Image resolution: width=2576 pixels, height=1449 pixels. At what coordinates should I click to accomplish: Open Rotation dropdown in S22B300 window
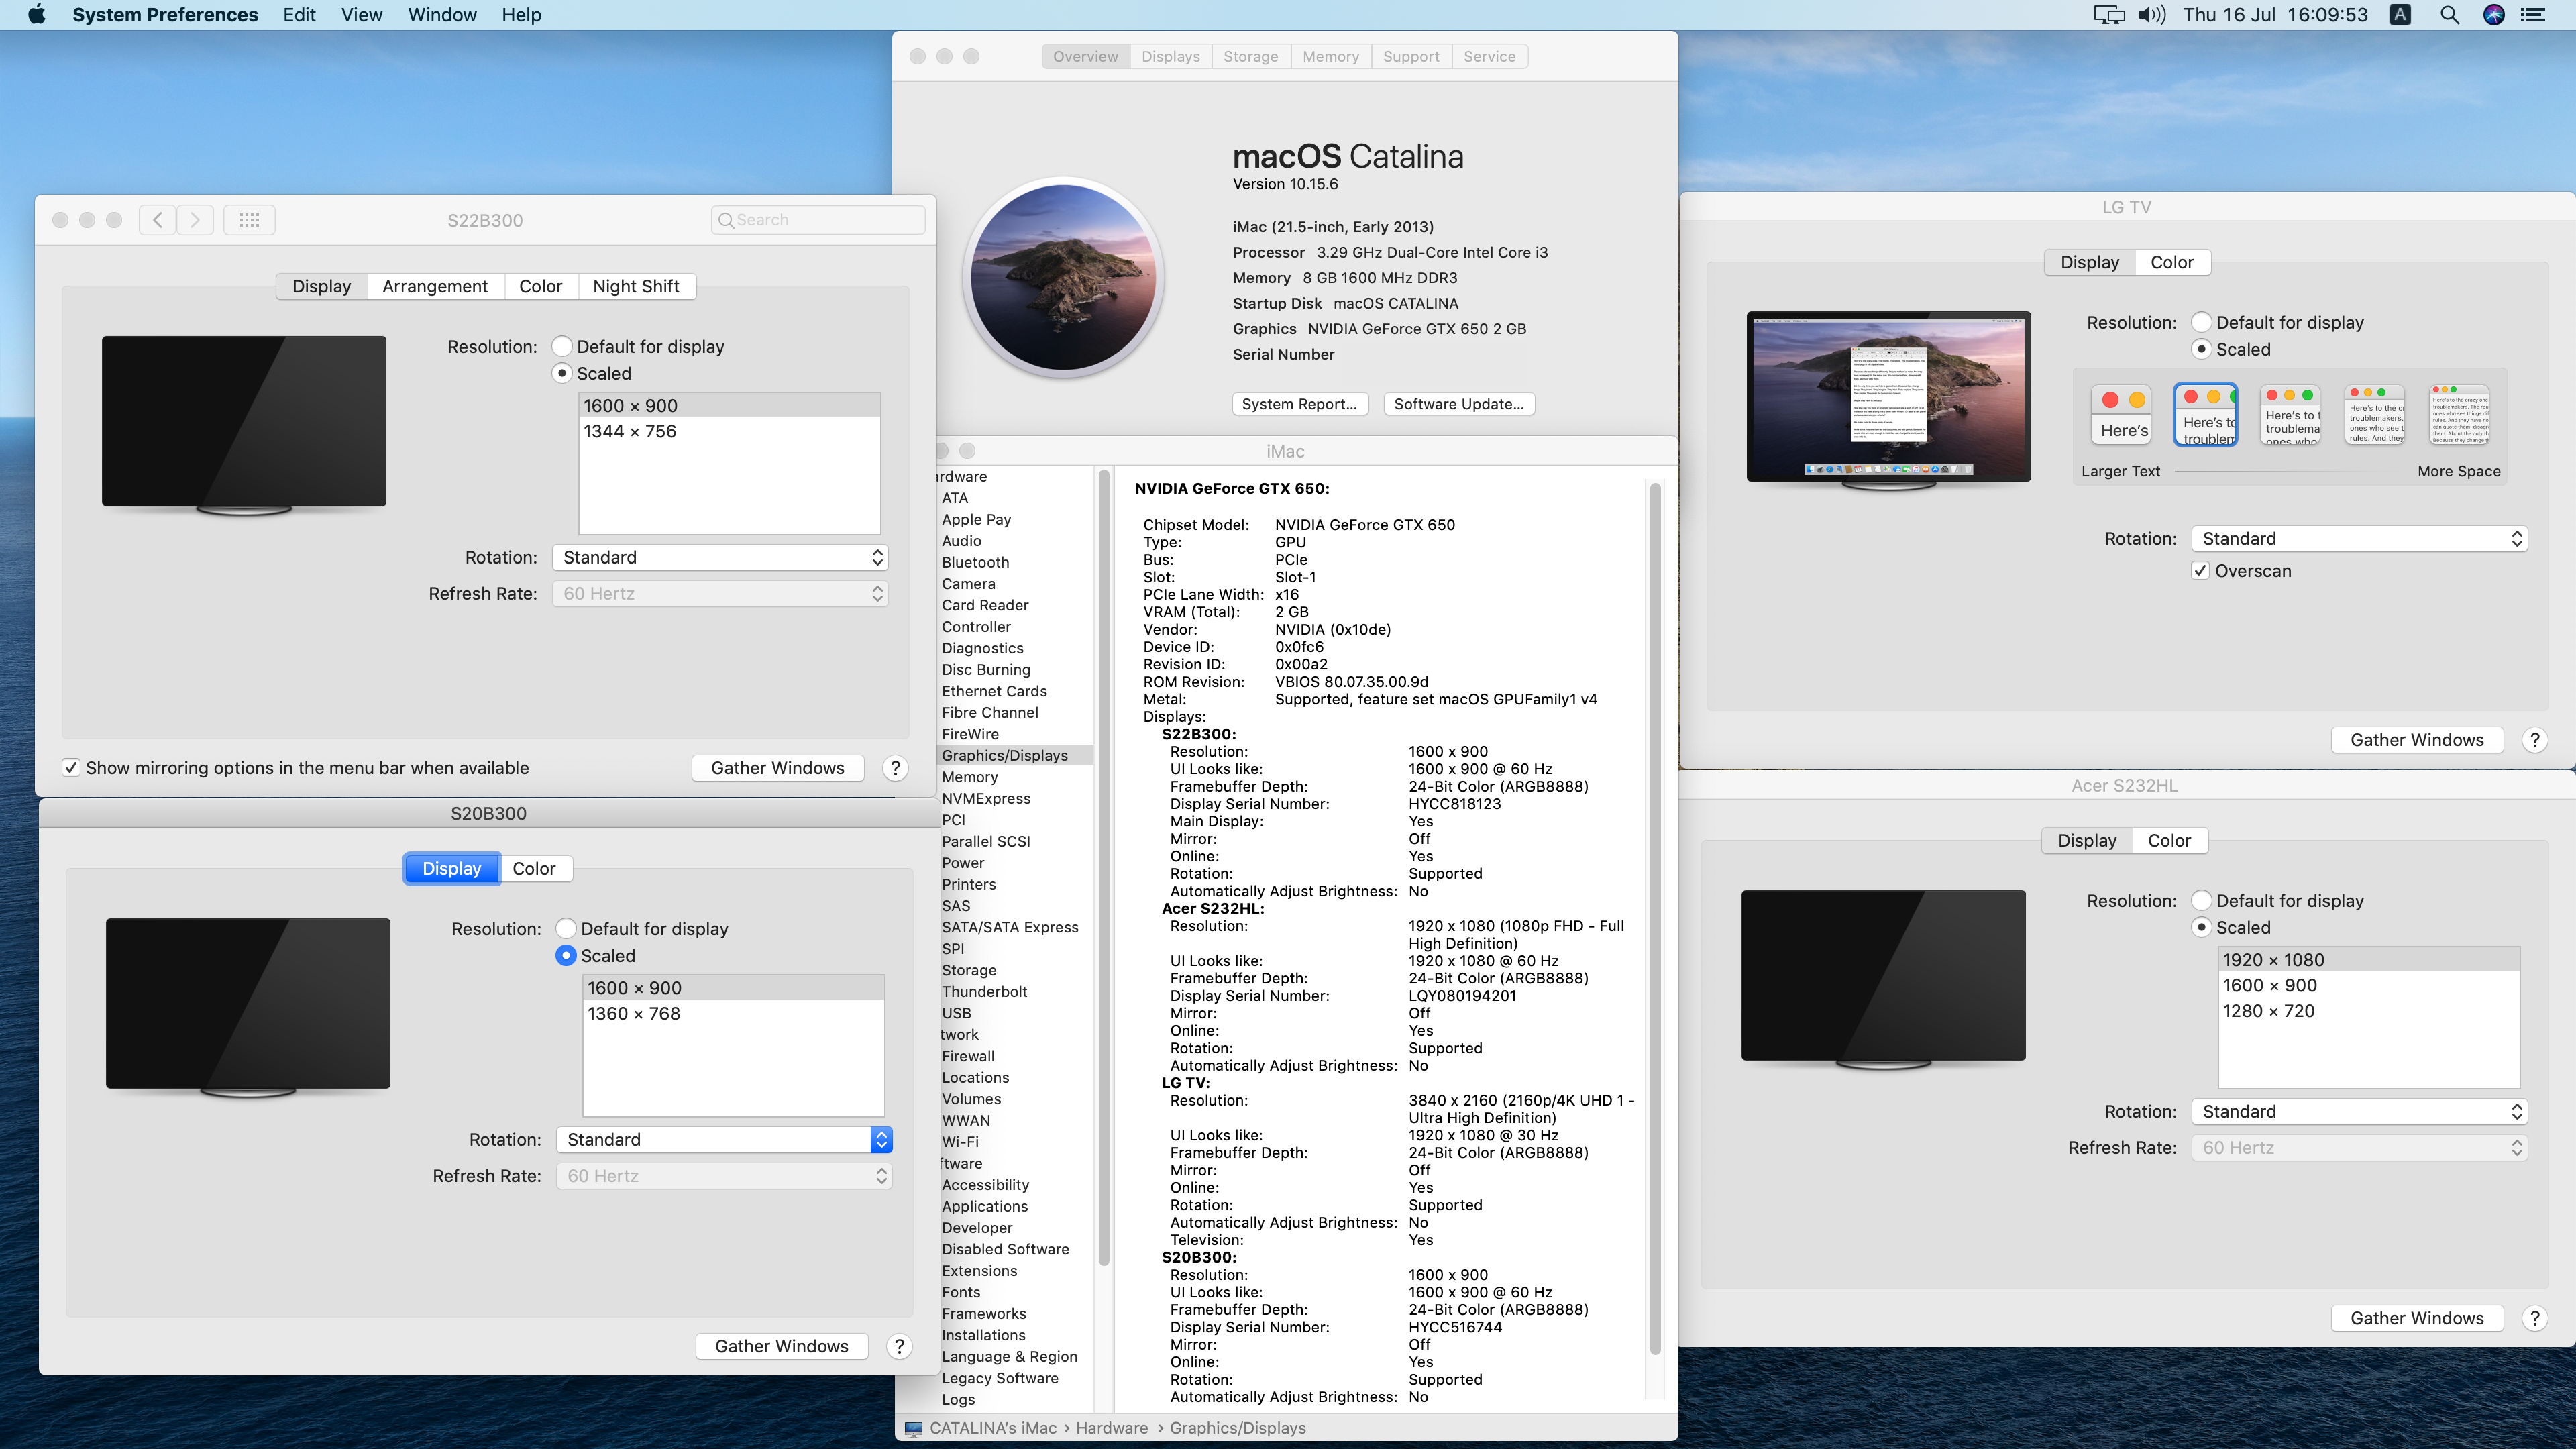coord(720,557)
